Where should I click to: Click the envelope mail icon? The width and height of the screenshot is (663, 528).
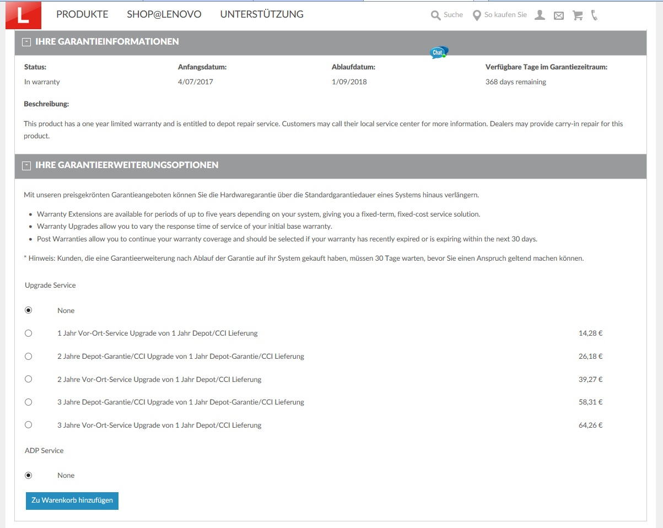click(x=558, y=16)
